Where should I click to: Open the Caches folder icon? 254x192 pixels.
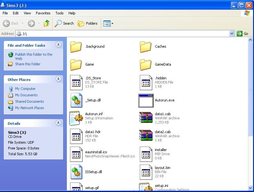pyautogui.click(x=146, y=47)
